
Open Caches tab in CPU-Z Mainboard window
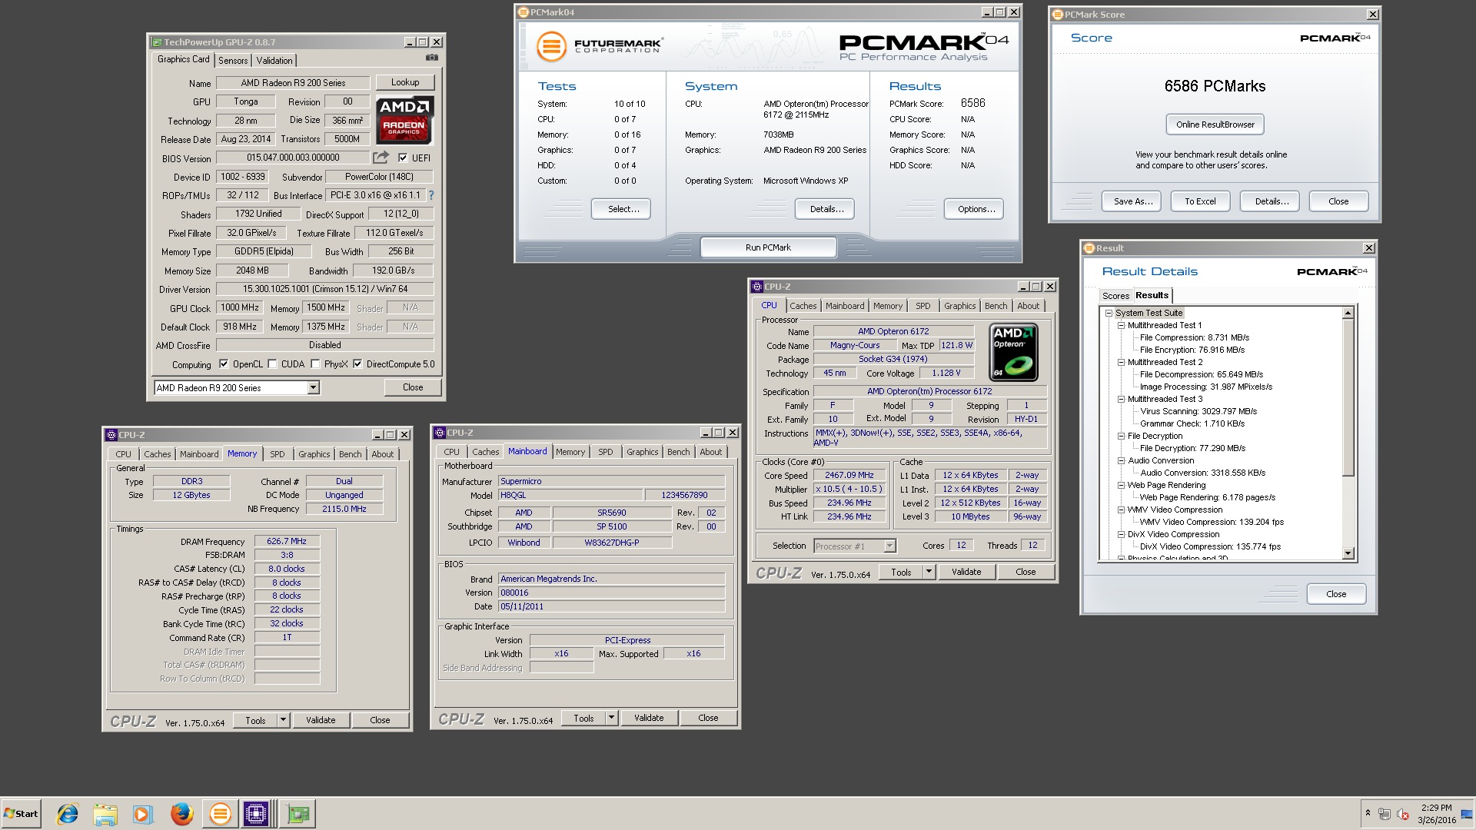click(x=485, y=452)
